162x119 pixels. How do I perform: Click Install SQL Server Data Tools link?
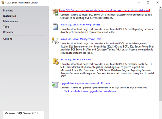pyautogui.click(x=76, y=59)
